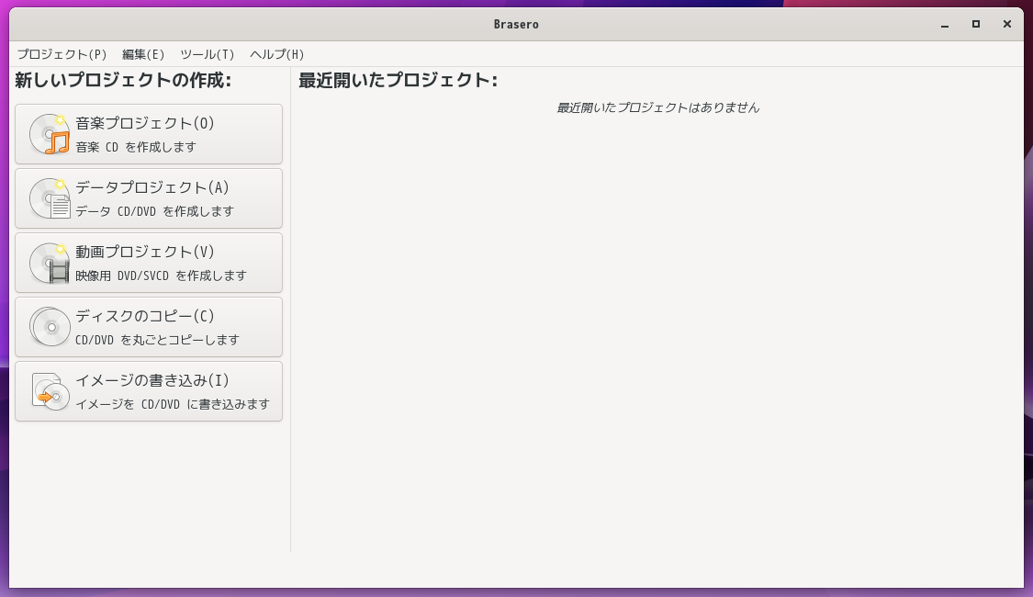Image resolution: width=1033 pixels, height=597 pixels.
Task: Click the video disc filmstrip icon
Action: tap(51, 263)
